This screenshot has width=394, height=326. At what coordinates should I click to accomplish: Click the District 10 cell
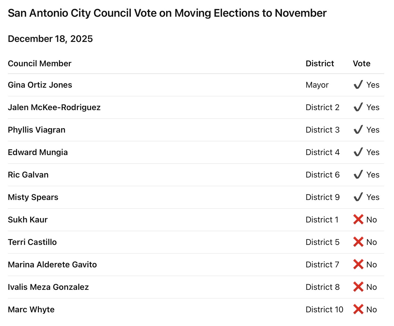tap(324, 310)
